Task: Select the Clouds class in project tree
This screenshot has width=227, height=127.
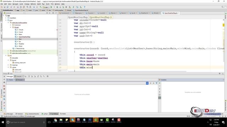Action: point(21,30)
